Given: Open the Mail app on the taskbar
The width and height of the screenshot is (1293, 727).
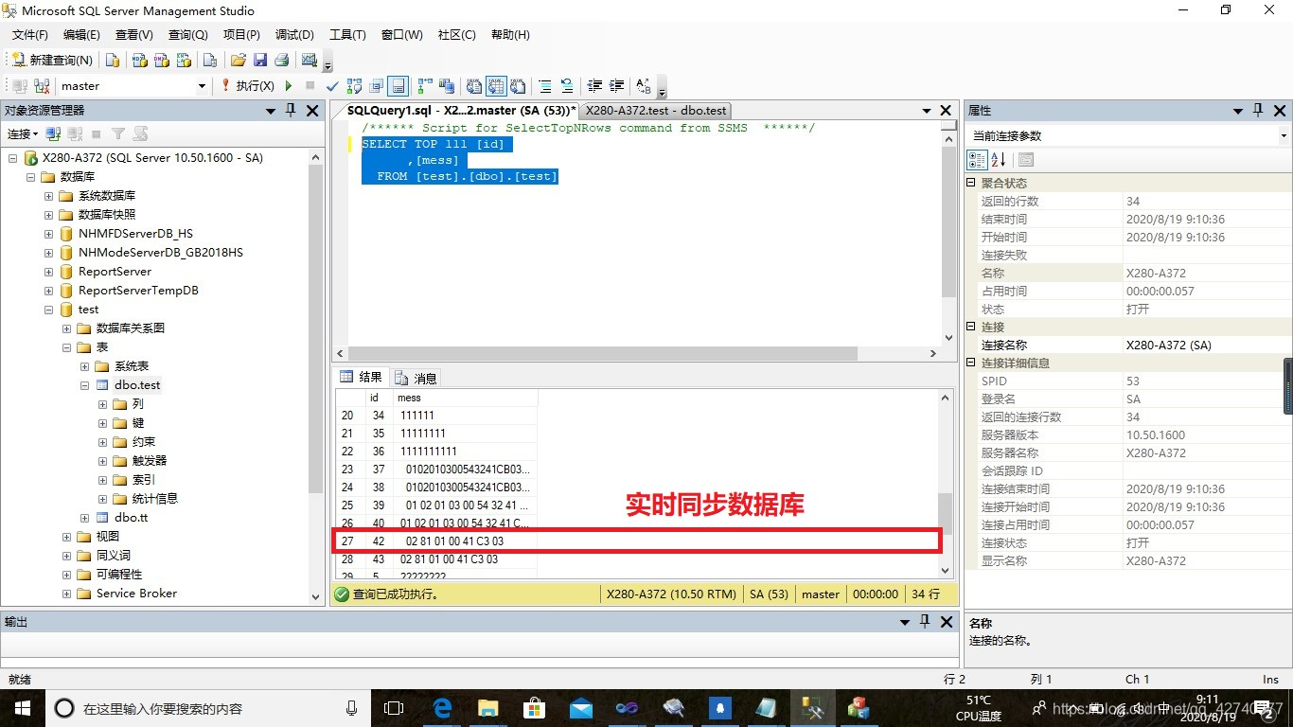Looking at the screenshot, I should point(580,708).
